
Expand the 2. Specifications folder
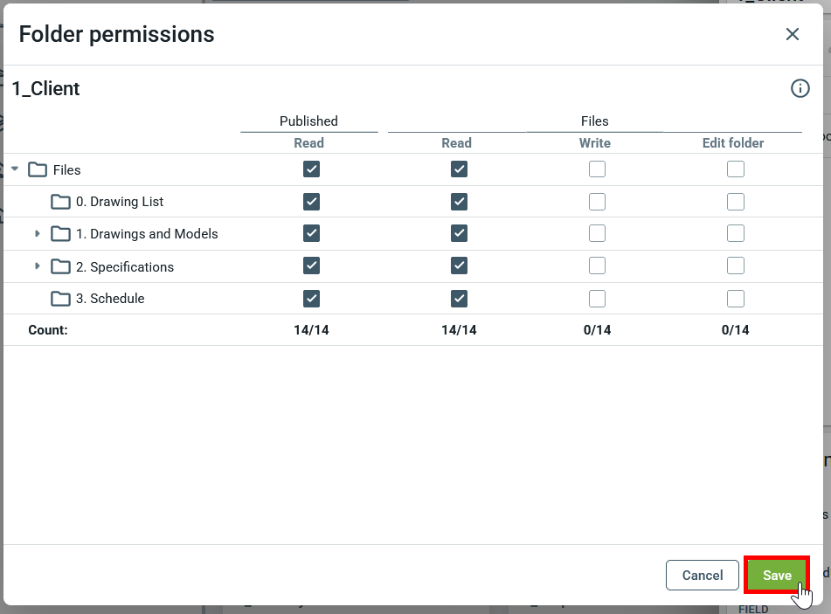(x=38, y=266)
